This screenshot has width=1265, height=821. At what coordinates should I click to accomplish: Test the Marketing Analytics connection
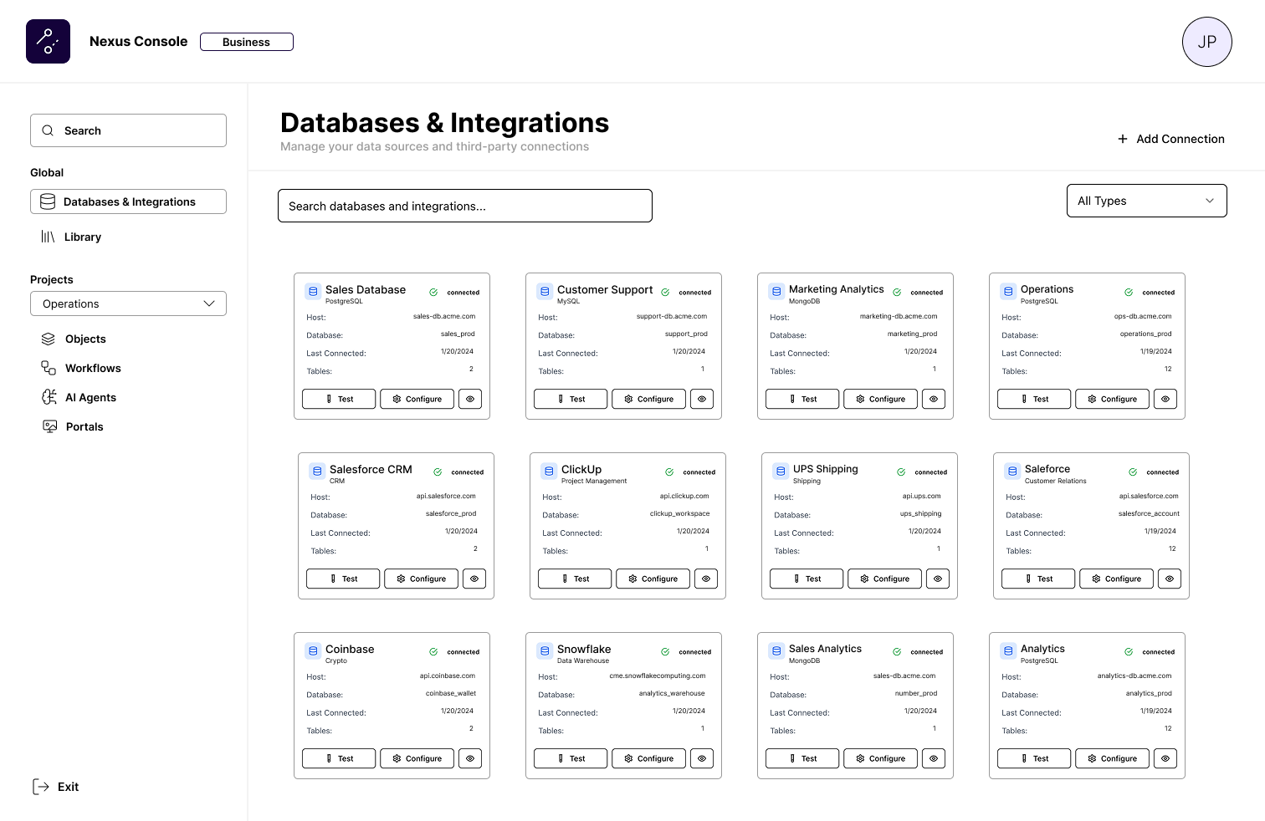[x=802, y=399]
